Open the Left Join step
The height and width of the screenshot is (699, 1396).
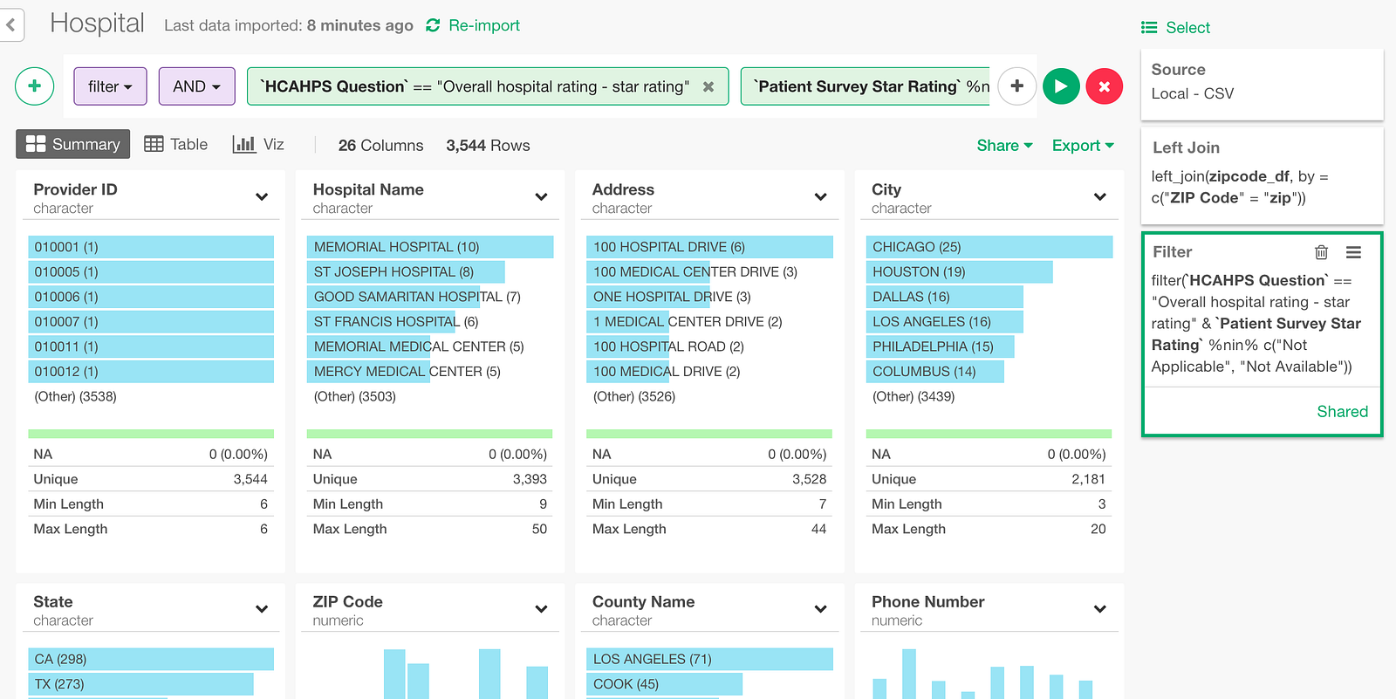tap(1262, 175)
